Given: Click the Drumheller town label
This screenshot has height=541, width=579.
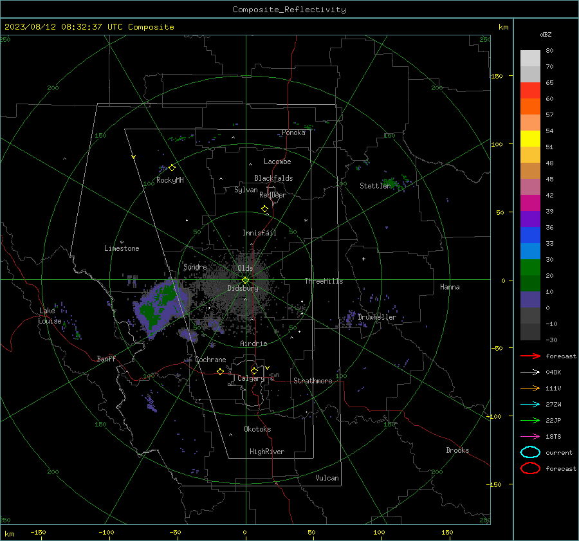Looking at the screenshot, I should click(377, 317).
